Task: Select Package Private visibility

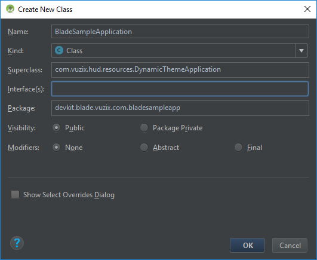Action: 144,128
